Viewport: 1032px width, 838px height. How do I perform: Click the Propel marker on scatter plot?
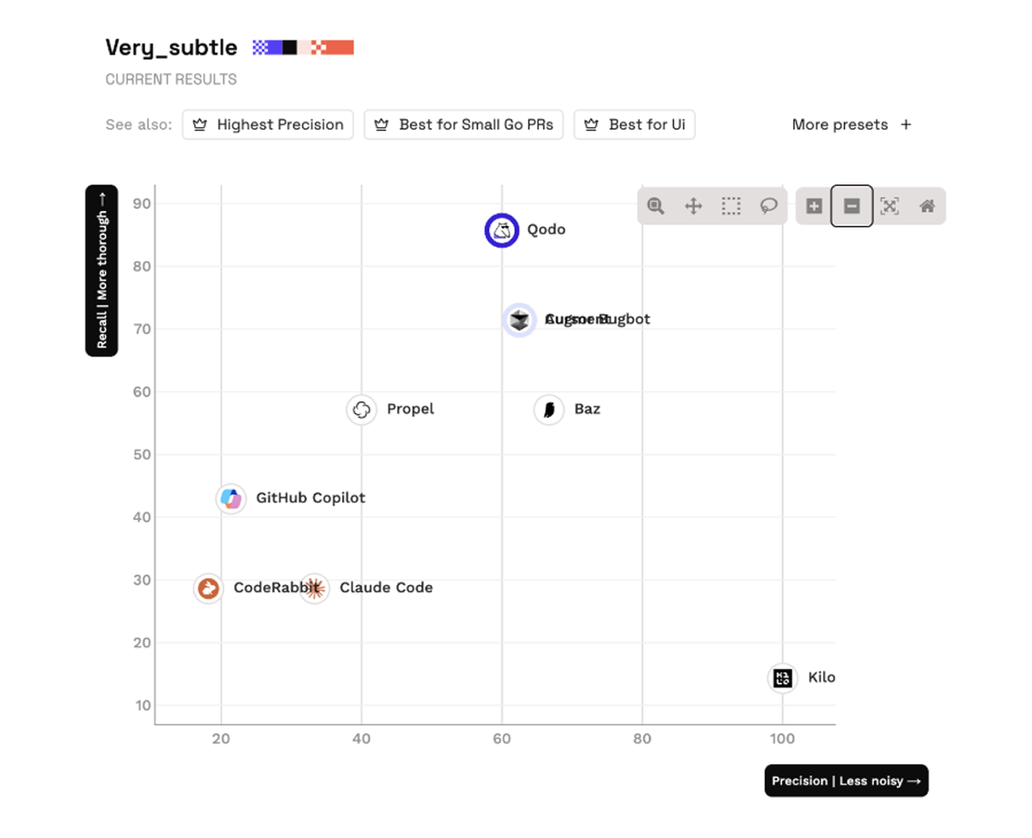[x=361, y=409]
